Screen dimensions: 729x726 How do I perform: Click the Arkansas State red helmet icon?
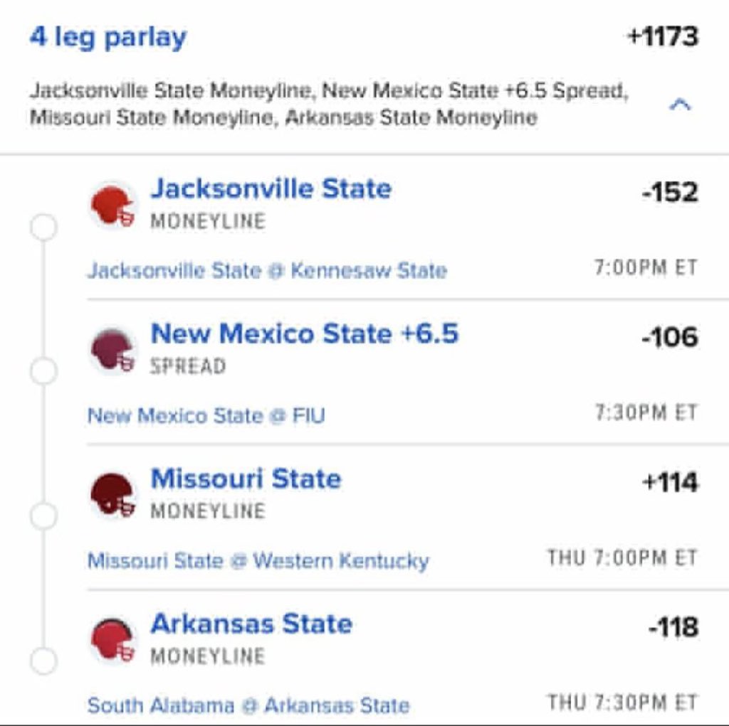click(x=113, y=639)
